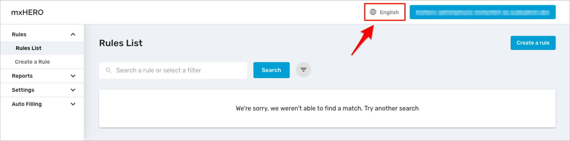Click the Settings menu label

[x=23, y=90]
